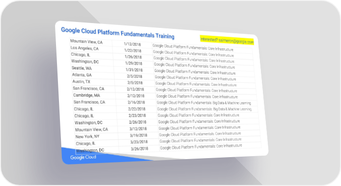Click the Core Infrastructure course for Mountain View 1/12/2018
Image resolution: width=341 pixels, height=186 pixels.
point(193,47)
